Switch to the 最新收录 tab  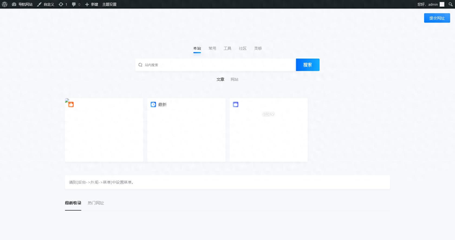73,203
